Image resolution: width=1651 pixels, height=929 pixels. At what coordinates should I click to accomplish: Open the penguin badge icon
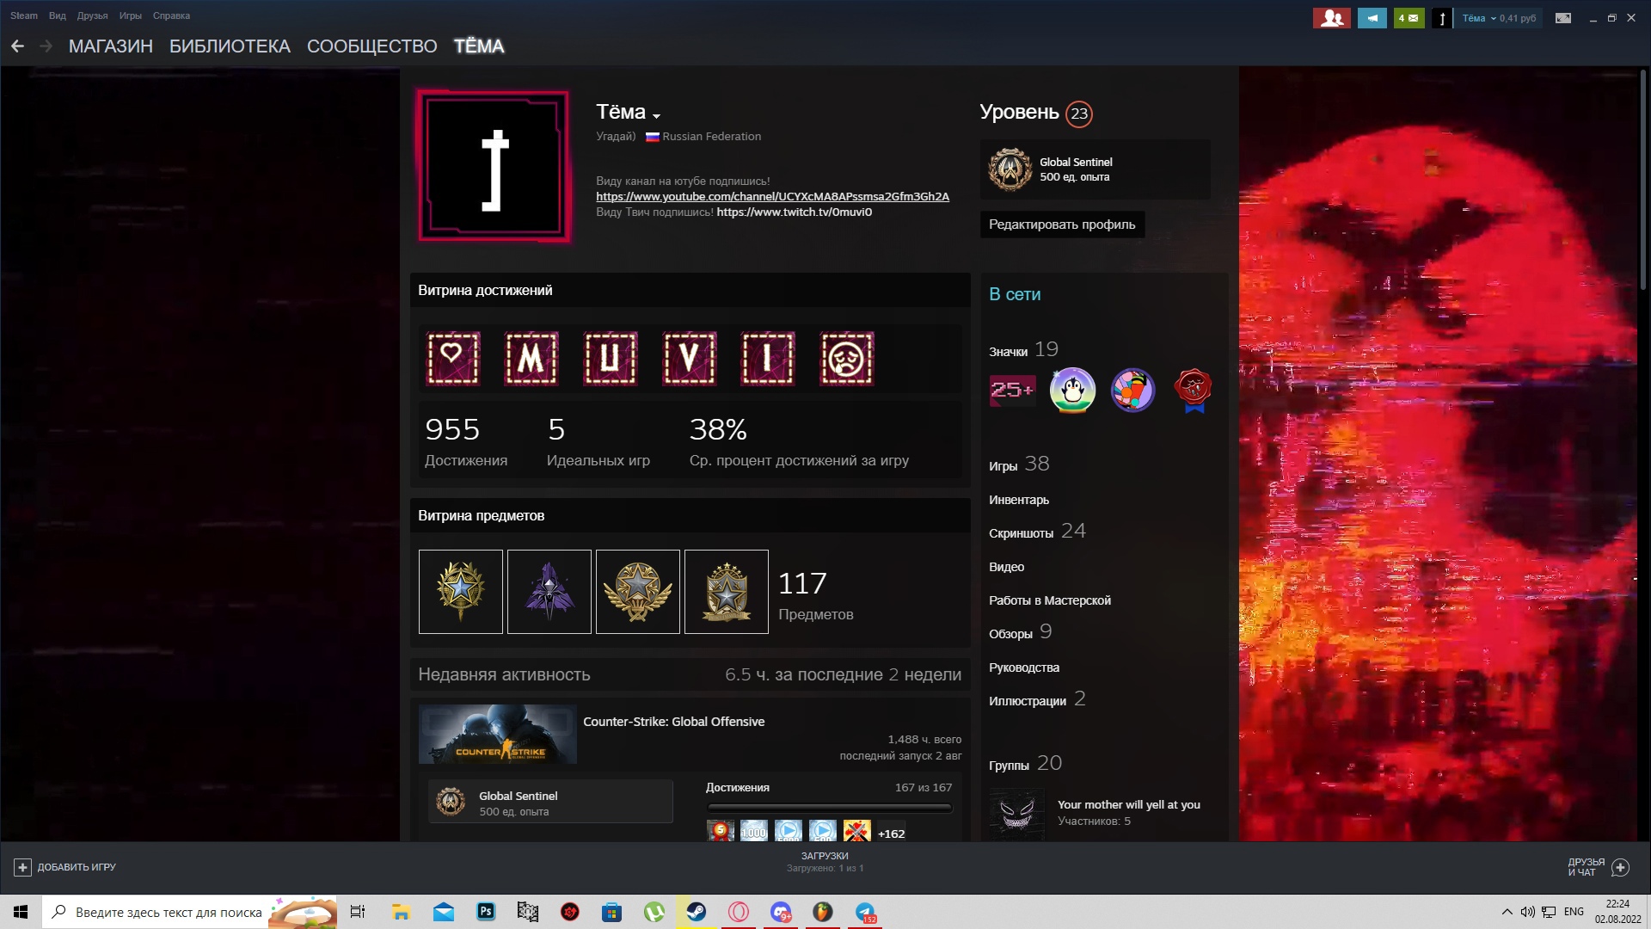click(x=1072, y=391)
